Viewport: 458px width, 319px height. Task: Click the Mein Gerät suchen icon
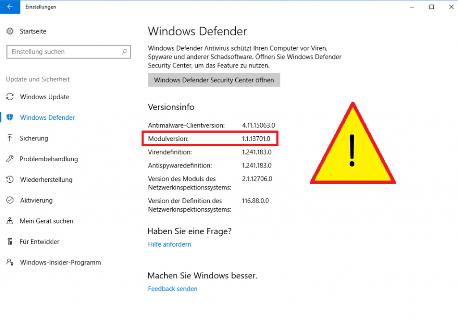click(x=10, y=221)
